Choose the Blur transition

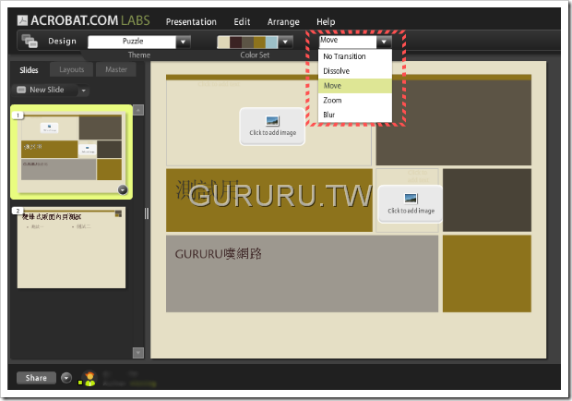tap(355, 115)
